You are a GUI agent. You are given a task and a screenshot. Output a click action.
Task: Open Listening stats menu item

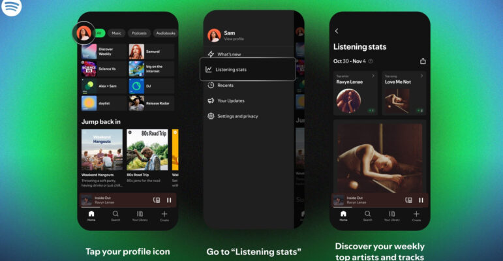(x=248, y=69)
